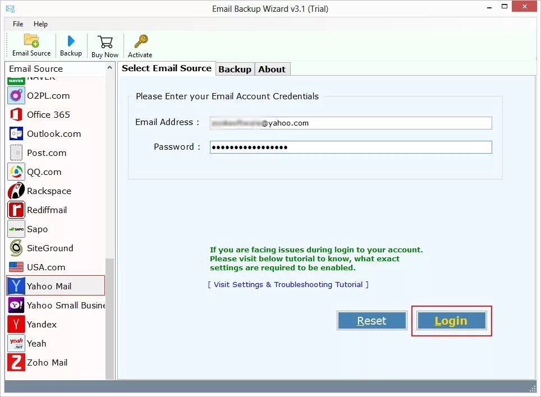Screen dimensions: 541x397
Task: Click the Backup play toolbar icon
Action: (71, 41)
